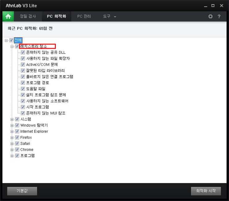Image resolution: width=229 pixels, height=201 pixels.
Task: Maximize the AhnLab V3 Lite window
Action: 213,6
